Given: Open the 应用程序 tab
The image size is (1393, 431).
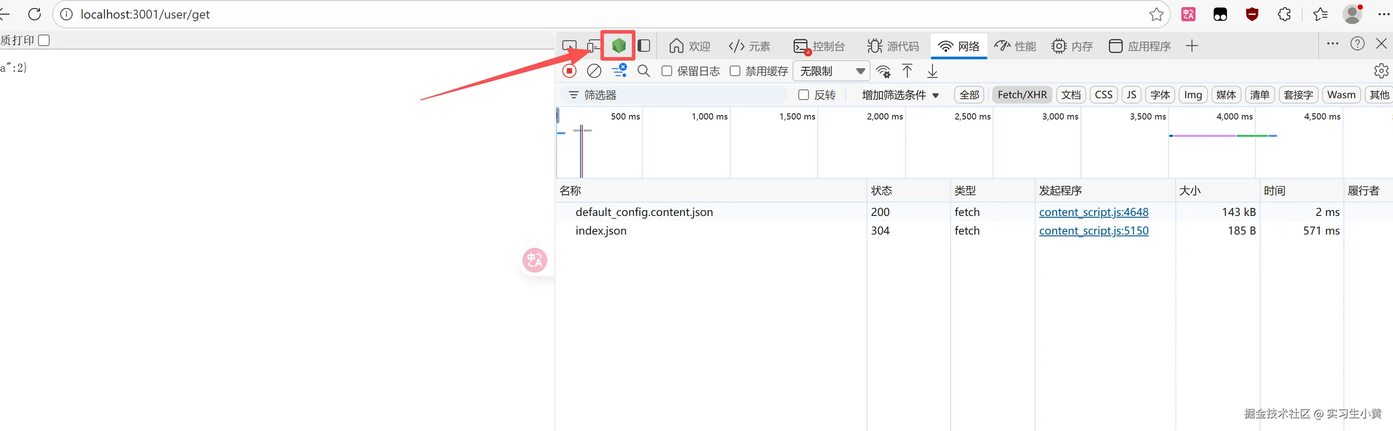Looking at the screenshot, I should point(1139,46).
